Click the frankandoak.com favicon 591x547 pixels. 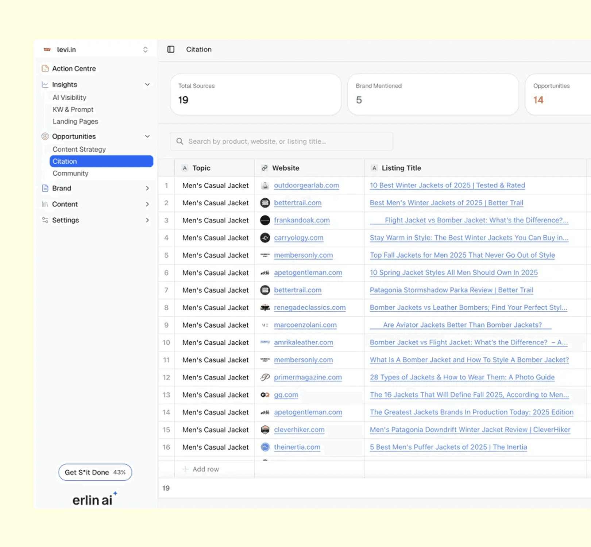pyautogui.click(x=265, y=220)
